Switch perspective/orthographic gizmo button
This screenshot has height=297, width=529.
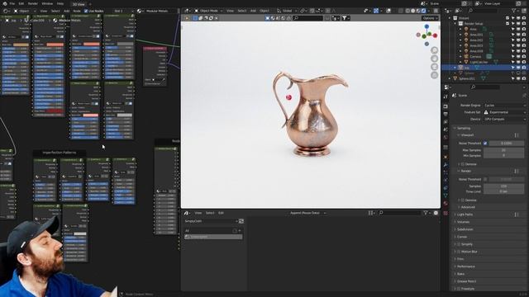[x=435, y=75]
